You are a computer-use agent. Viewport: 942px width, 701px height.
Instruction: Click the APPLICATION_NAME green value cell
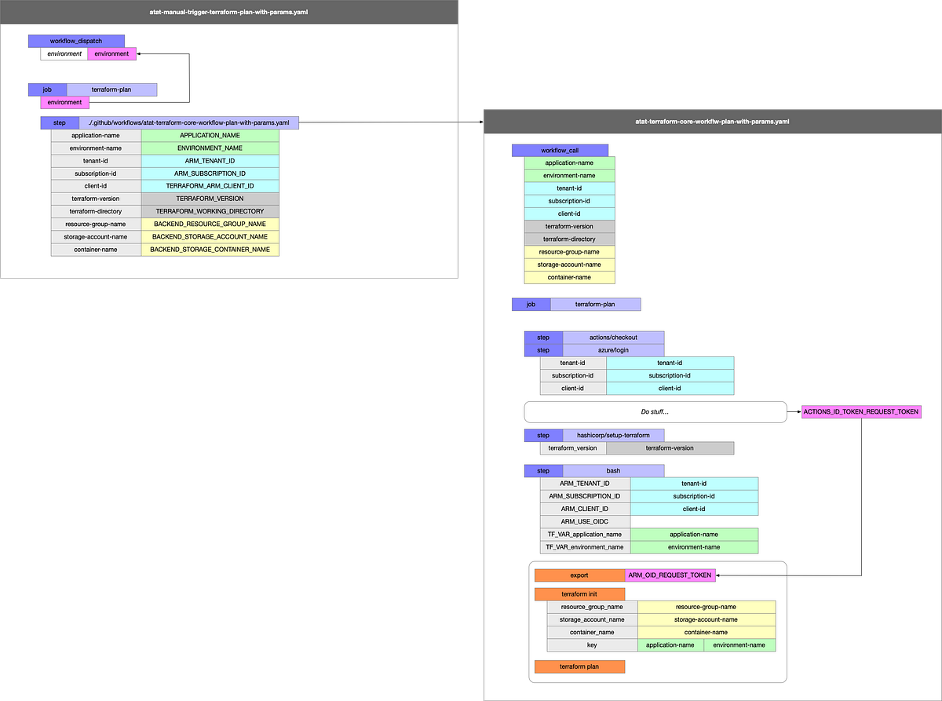point(209,135)
